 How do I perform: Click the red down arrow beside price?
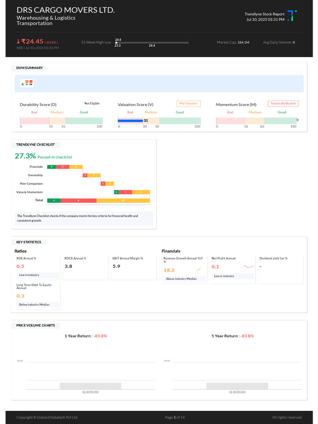[x=18, y=41]
